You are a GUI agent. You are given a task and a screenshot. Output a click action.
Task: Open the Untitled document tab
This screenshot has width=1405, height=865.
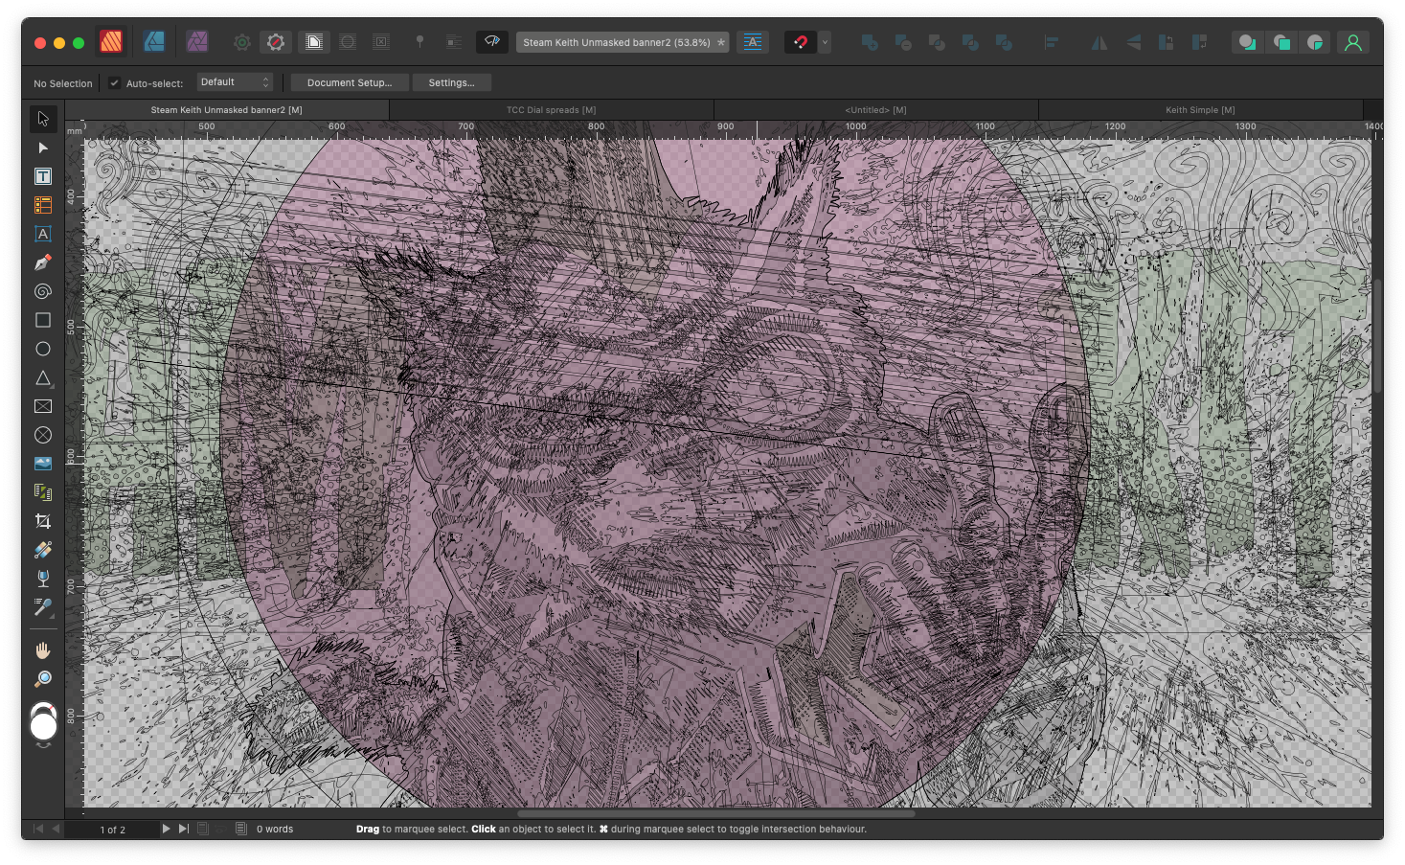click(875, 110)
